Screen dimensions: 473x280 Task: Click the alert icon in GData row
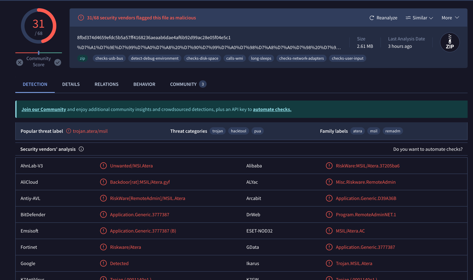pos(329,247)
